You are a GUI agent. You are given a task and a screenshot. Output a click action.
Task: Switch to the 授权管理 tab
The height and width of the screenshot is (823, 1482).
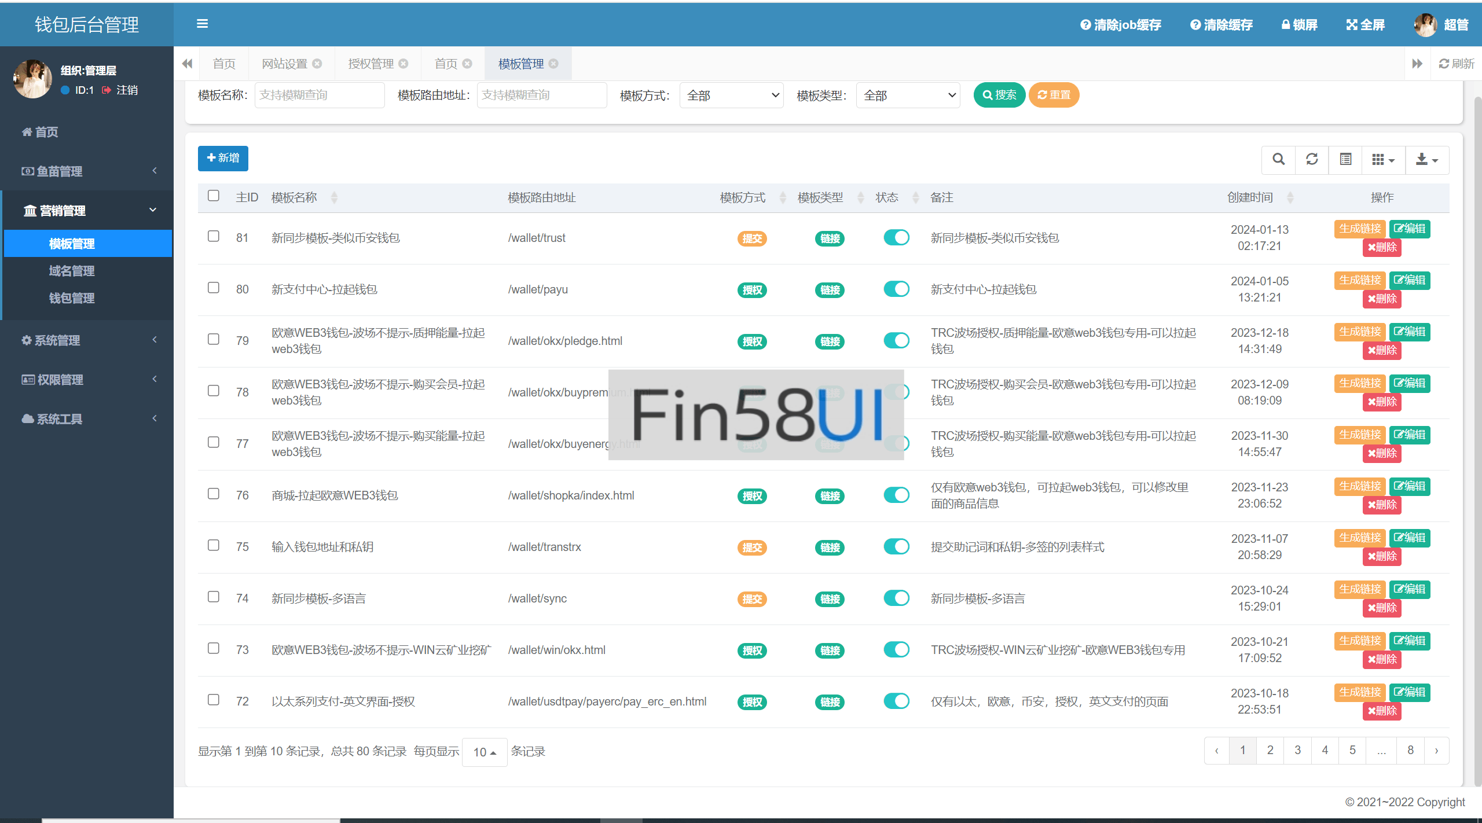point(370,64)
